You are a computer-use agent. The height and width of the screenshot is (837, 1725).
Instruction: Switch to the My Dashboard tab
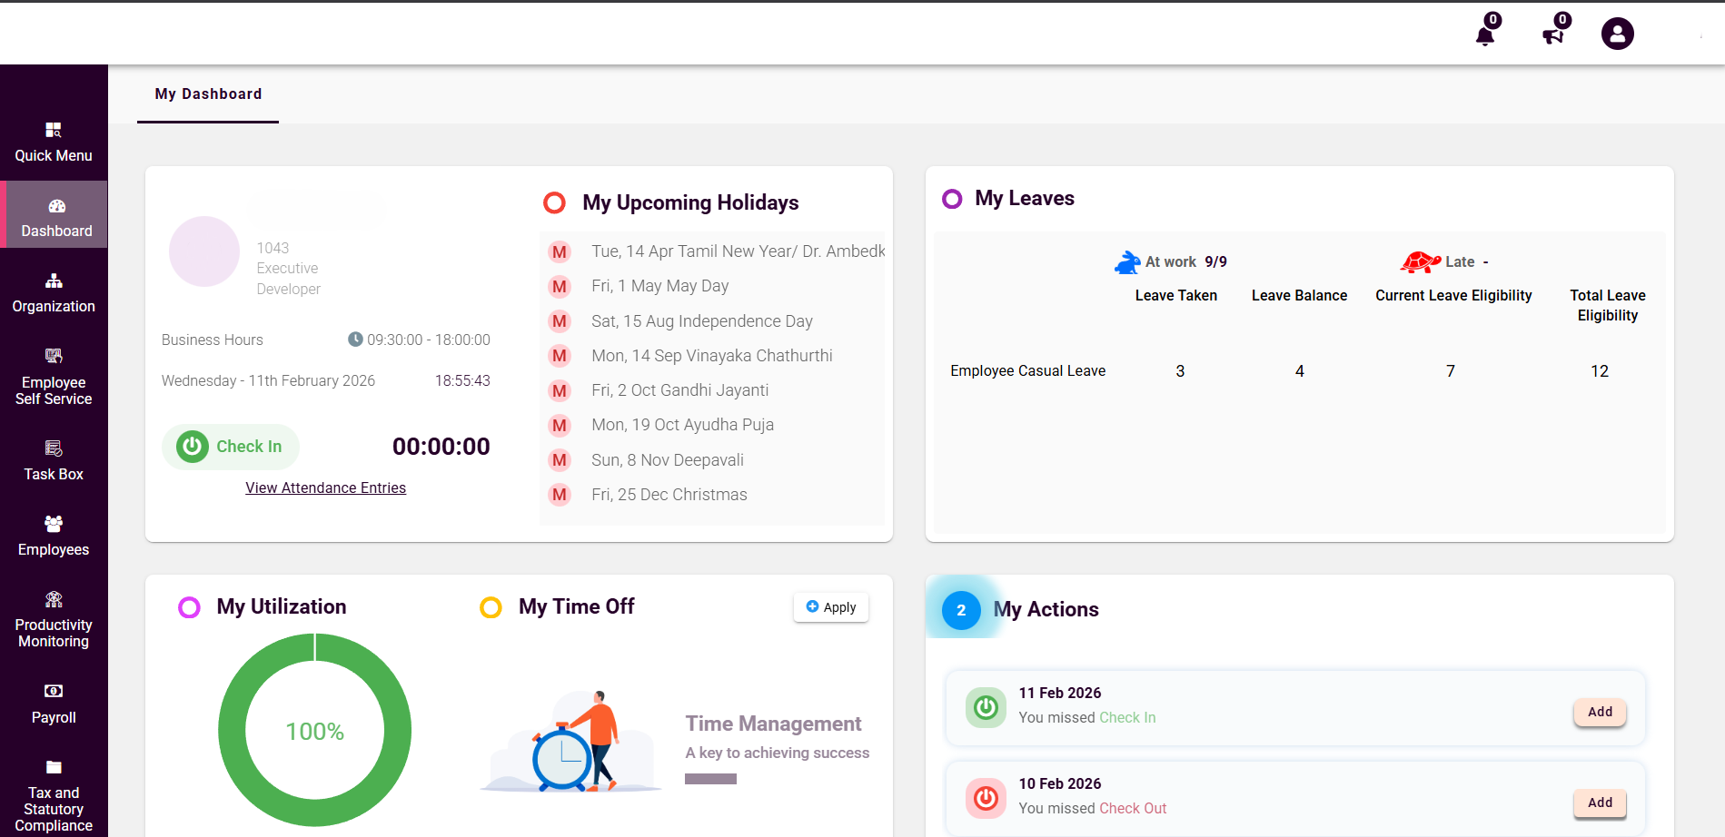pos(208,94)
